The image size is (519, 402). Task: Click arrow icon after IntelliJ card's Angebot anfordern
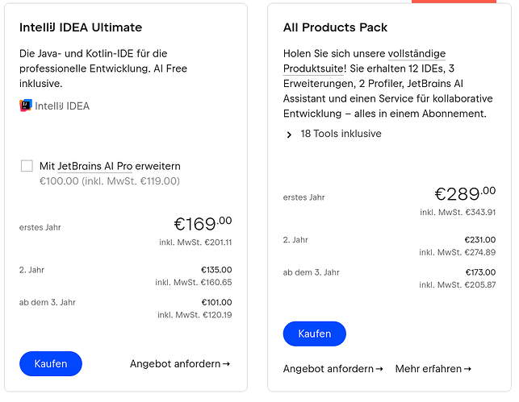[226, 364]
